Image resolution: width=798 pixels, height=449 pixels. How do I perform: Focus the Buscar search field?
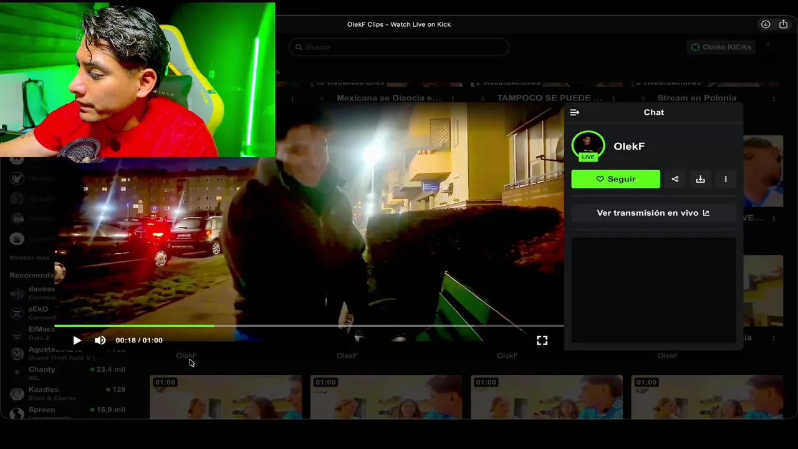pos(398,47)
